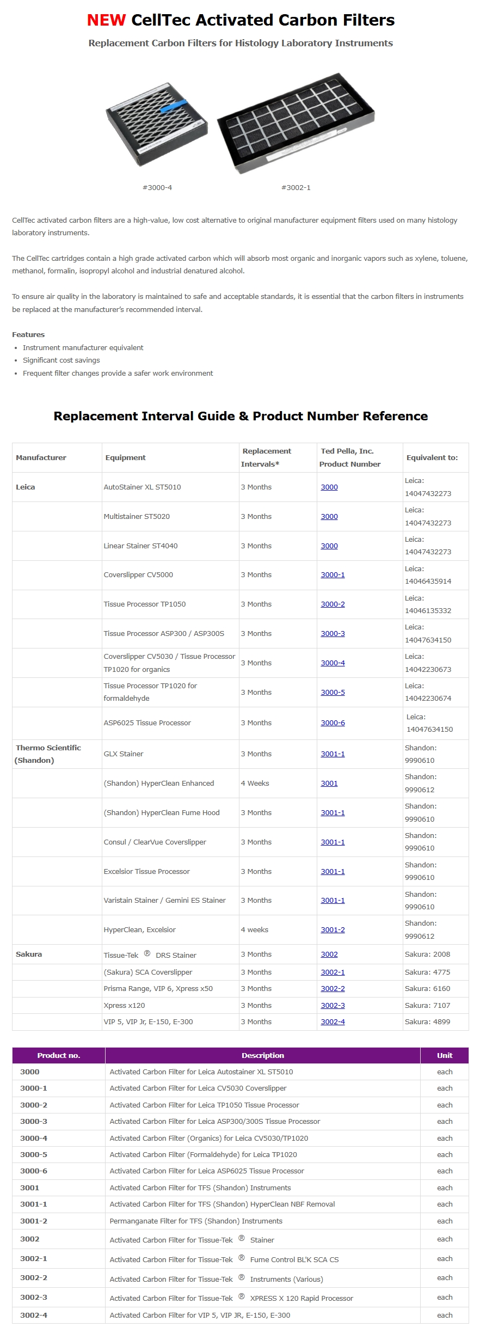
Task: Open the 3000 link in Multistainer ST5020 row
Action: tap(329, 517)
